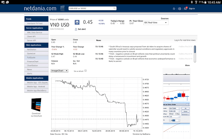Open the mail notifications icon

186,8
